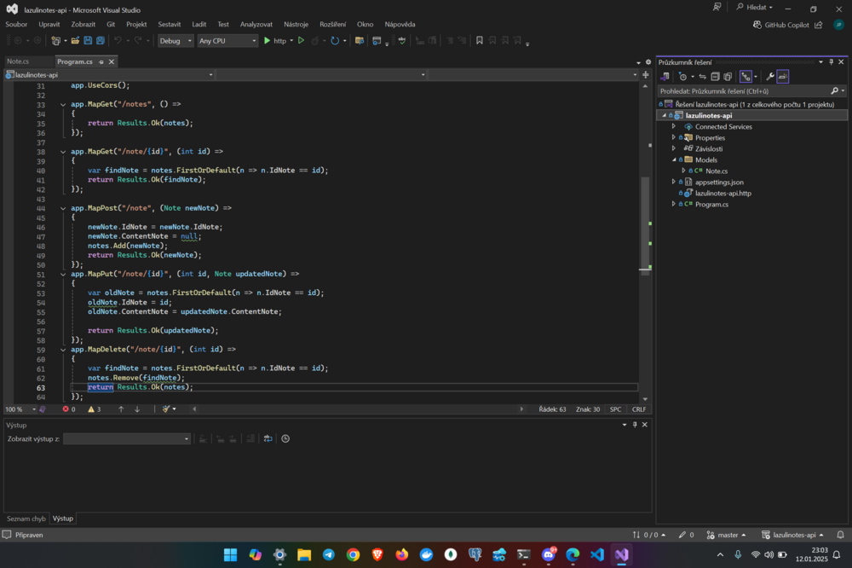Open Windows Start menu from taskbar
The height and width of the screenshot is (568, 852).
230,554
